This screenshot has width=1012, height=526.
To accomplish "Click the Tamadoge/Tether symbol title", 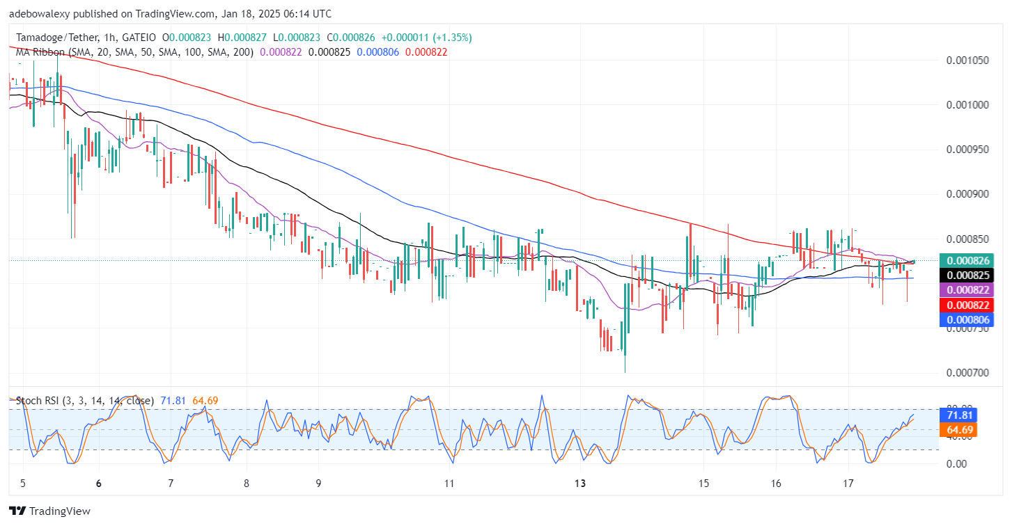I will (x=58, y=38).
